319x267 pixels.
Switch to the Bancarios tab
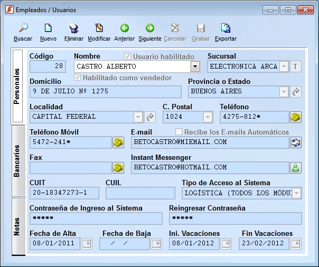[17, 160]
